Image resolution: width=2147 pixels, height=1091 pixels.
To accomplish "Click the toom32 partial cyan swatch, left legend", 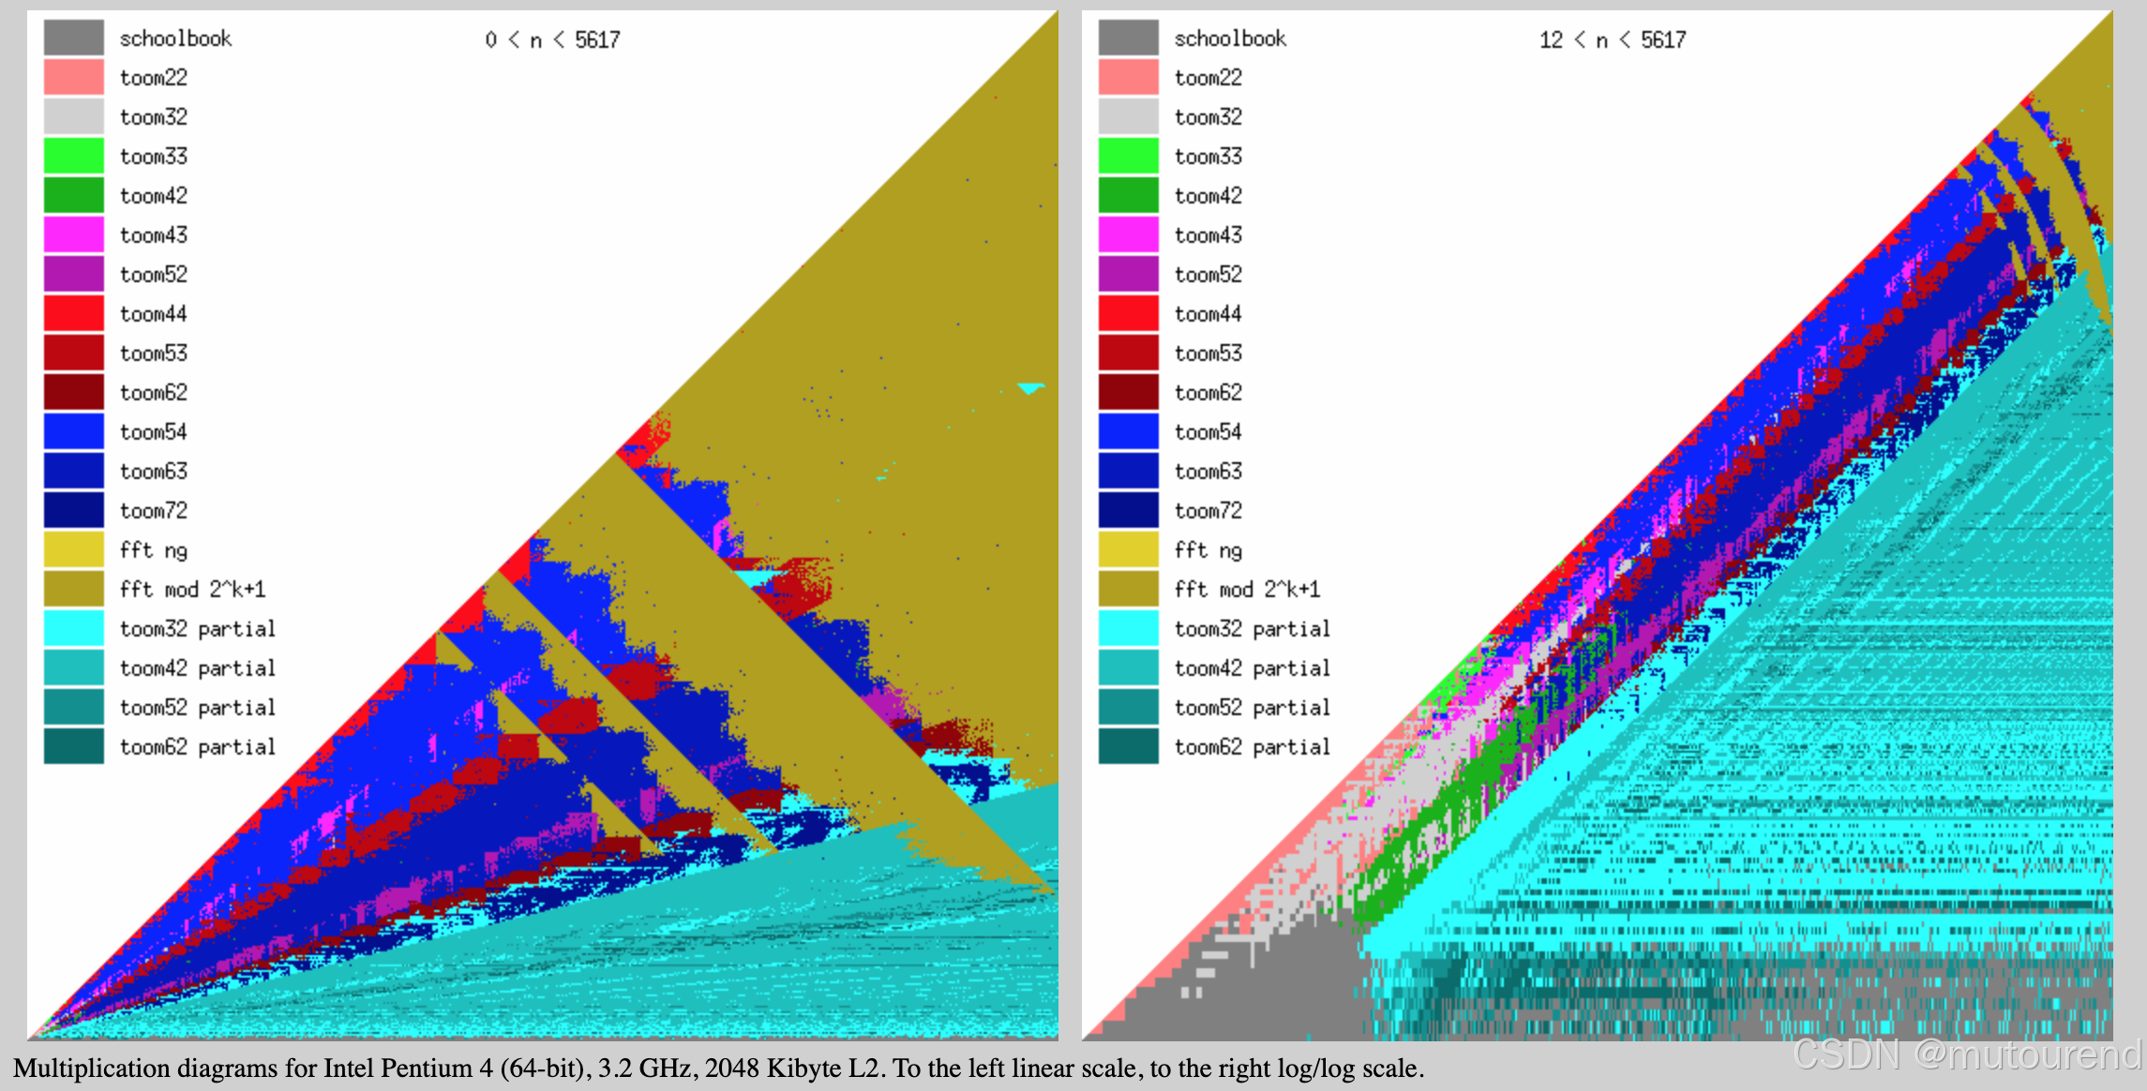I will 73,628.
